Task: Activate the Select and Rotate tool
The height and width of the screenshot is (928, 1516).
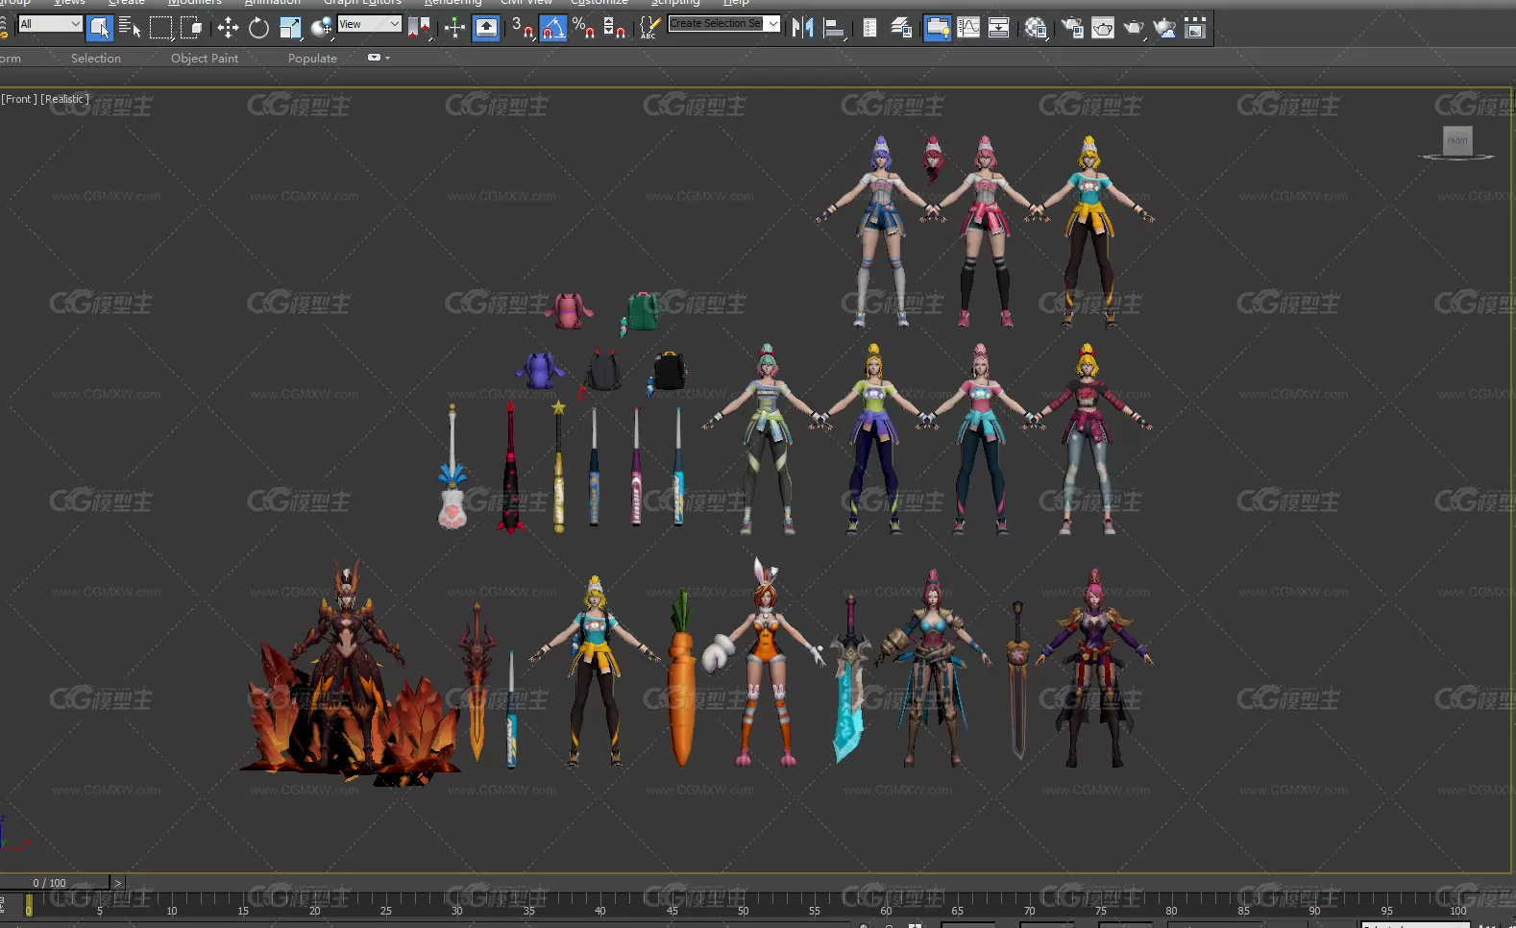Action: (x=258, y=28)
